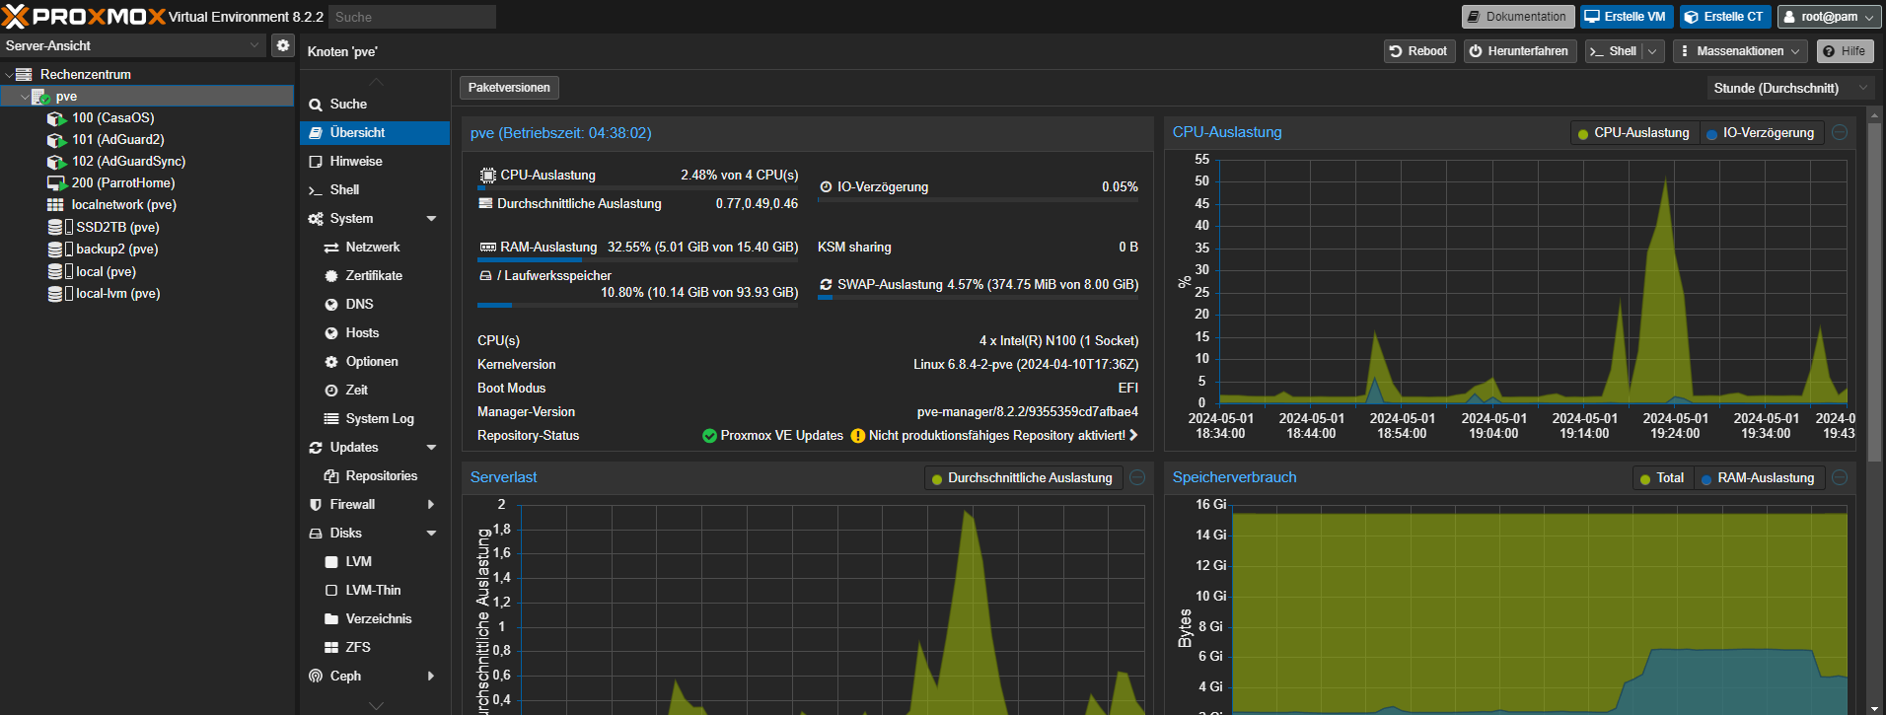
Task: Open the Shell item in side menu
Action: coord(375,190)
